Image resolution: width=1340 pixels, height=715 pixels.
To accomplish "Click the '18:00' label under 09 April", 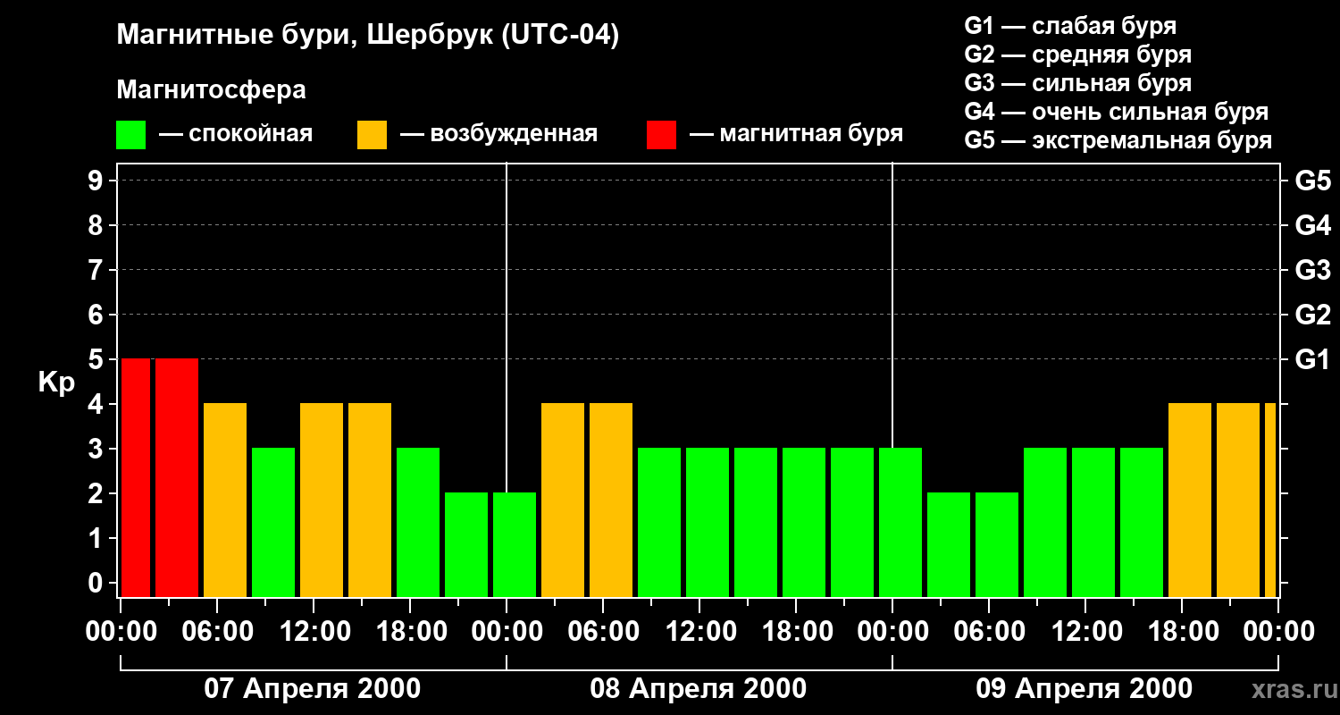I will pos(1182,632).
